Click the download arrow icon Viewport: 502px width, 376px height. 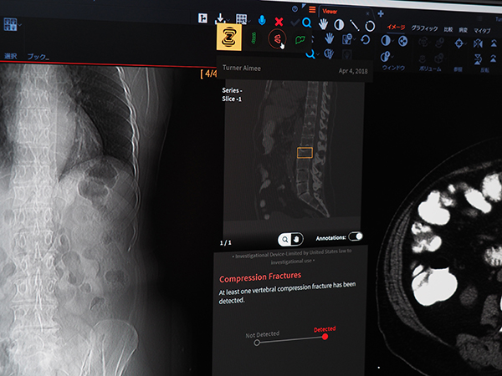(x=221, y=18)
